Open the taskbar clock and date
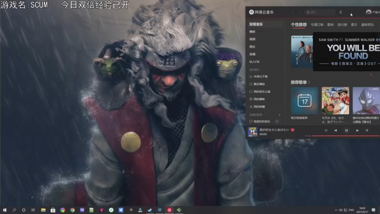The height and width of the screenshot is (214, 380). point(362,210)
